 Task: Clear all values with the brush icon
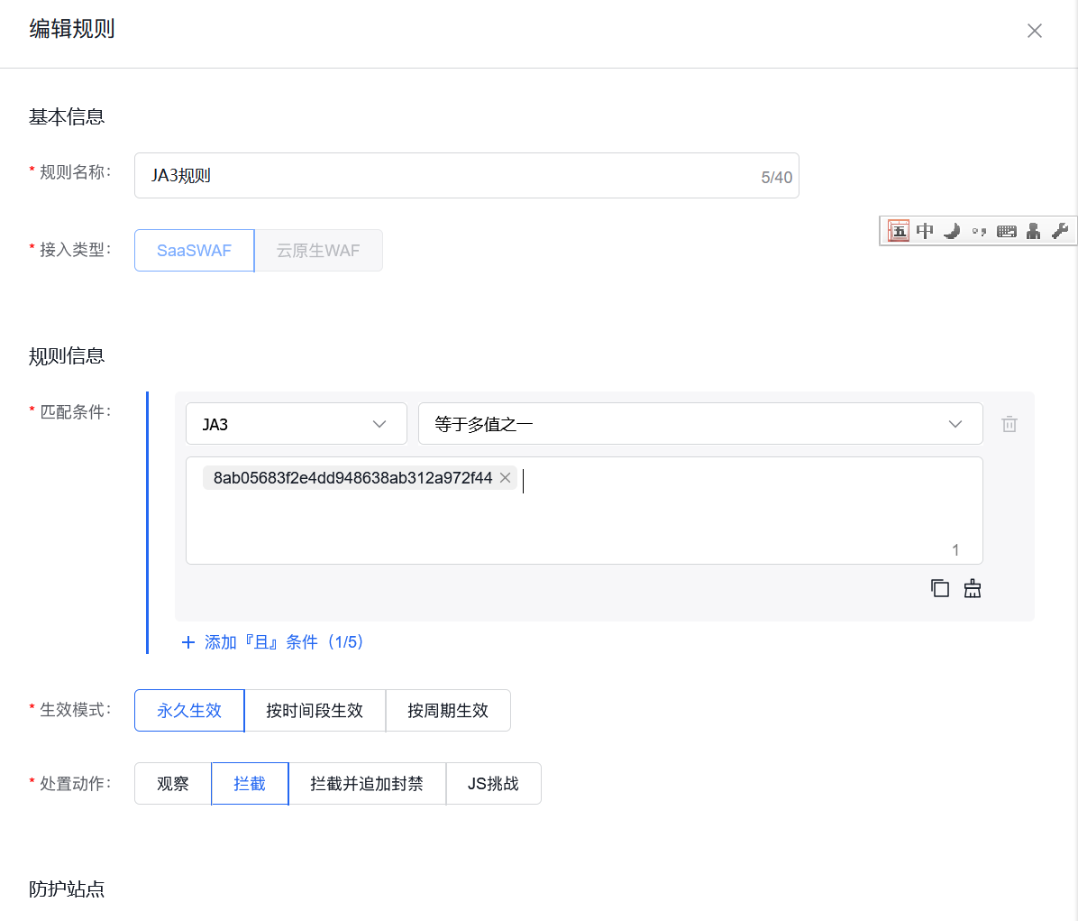(x=972, y=587)
